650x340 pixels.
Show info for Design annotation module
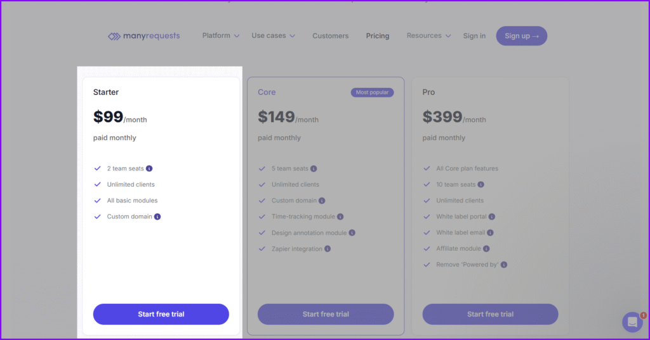point(352,232)
